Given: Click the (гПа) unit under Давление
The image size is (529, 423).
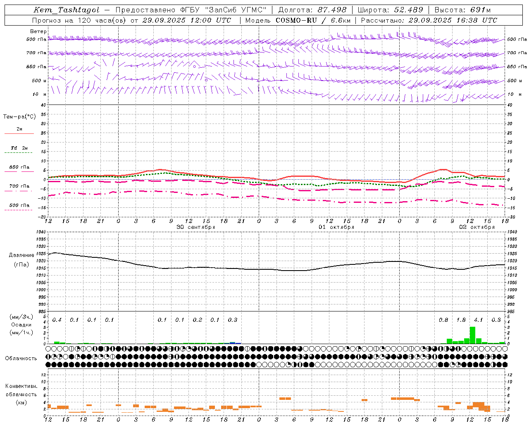Looking at the screenshot, I should (21, 264).
